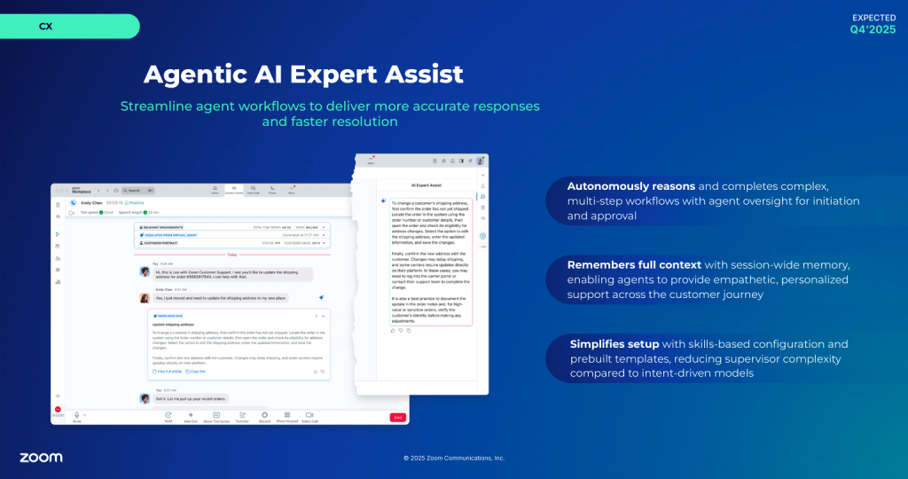Open audio options caret beside Mute
This screenshot has width=908, height=479.
click(x=84, y=415)
